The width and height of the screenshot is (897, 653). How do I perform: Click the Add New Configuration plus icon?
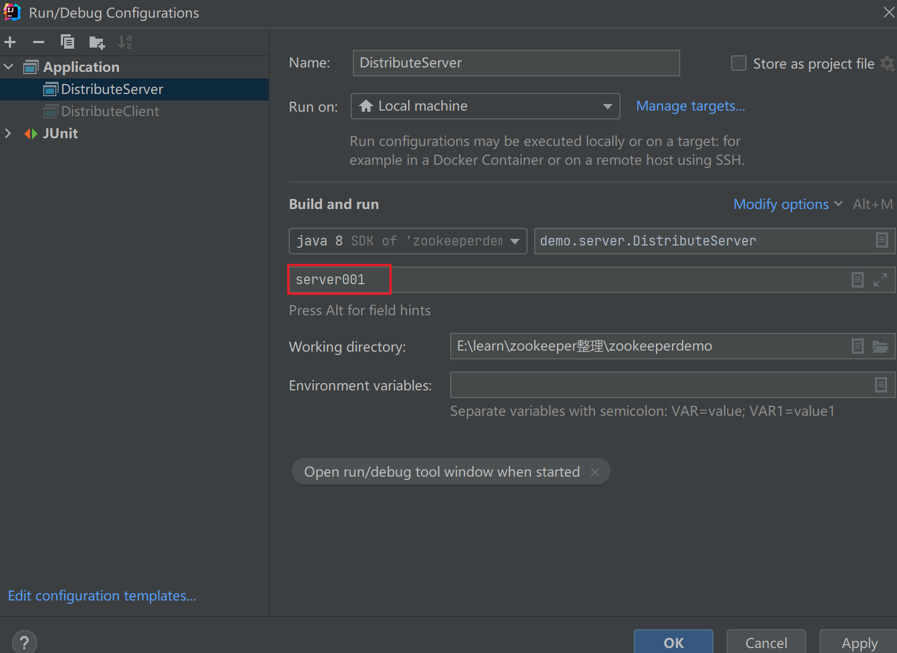[10, 42]
